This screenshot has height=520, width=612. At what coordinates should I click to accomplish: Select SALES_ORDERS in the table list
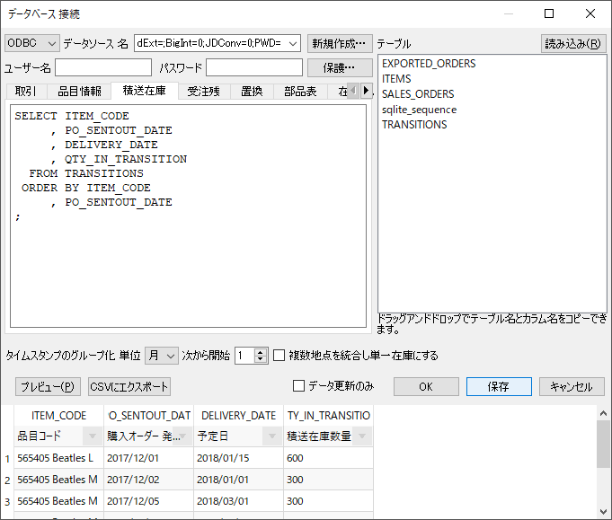[418, 94]
